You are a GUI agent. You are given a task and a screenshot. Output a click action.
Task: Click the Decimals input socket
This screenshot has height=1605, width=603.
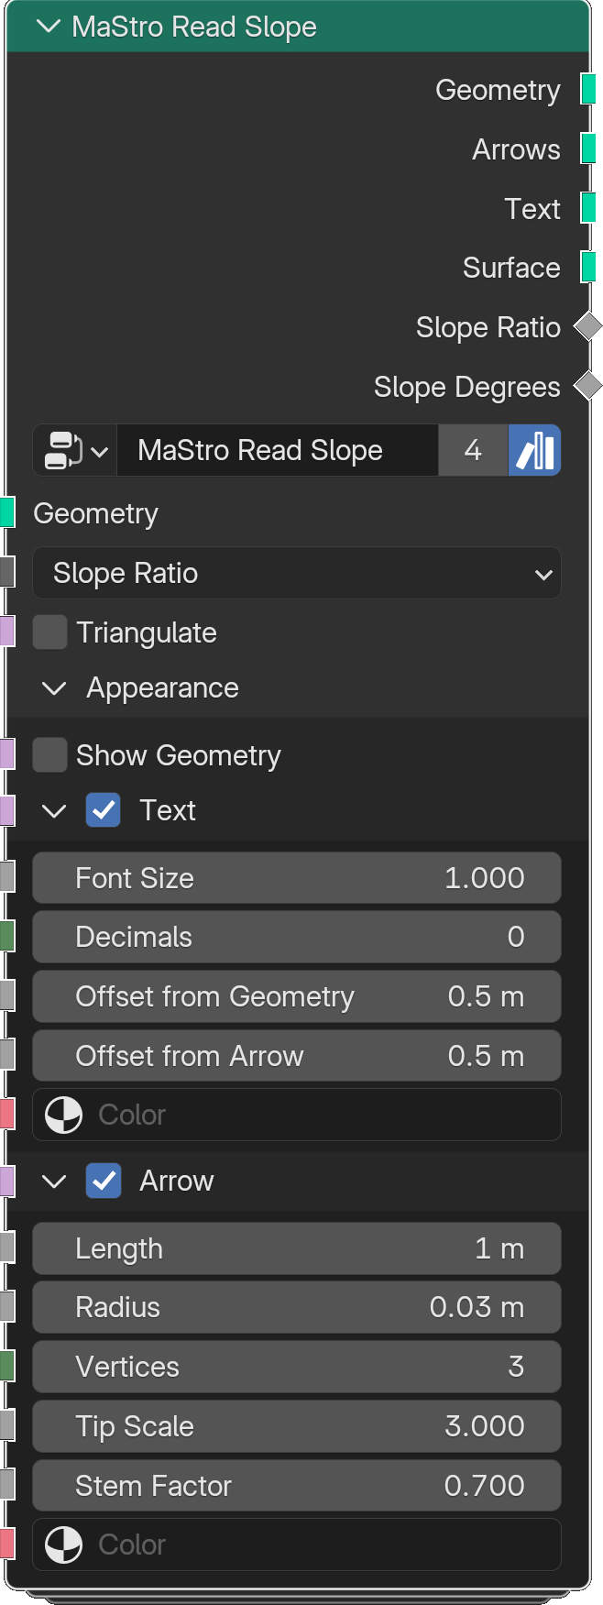pyautogui.click(x=7, y=936)
